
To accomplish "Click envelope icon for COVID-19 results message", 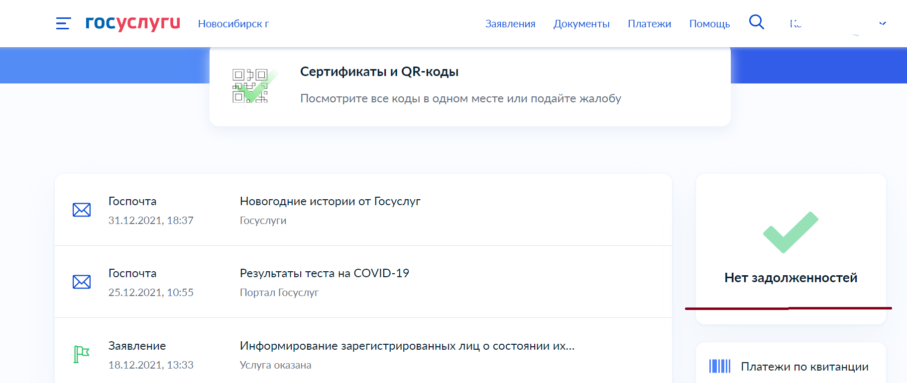I will pyautogui.click(x=82, y=282).
